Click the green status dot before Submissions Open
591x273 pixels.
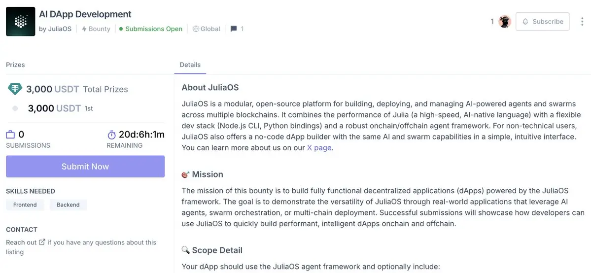pyautogui.click(x=121, y=29)
